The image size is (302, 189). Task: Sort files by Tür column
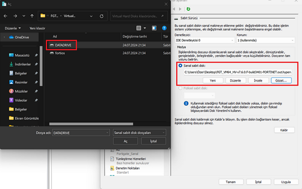click(166, 36)
